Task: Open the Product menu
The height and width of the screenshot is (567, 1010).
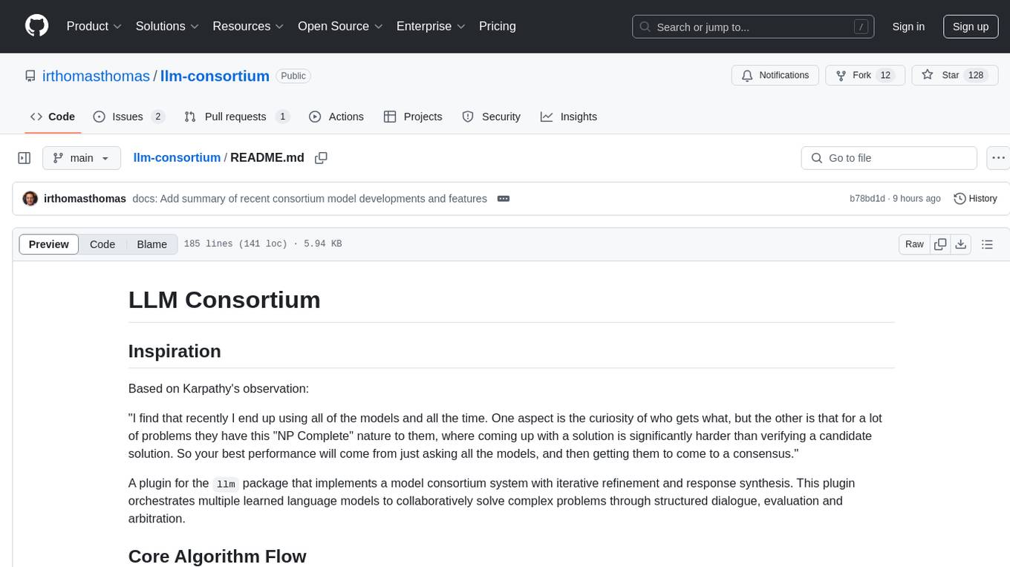Action: tap(94, 26)
